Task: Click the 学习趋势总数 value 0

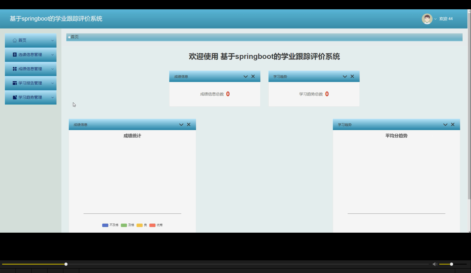Action: point(327,94)
